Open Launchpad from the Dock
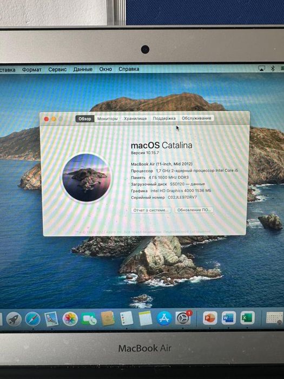Viewport: 284px width, 379px height. coord(14,319)
